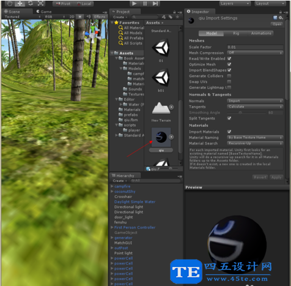Expand the Water folder
The image size is (291, 286).
[121, 104]
